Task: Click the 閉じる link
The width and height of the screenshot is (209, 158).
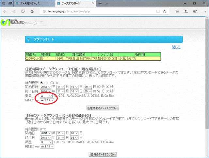Action: (176, 47)
